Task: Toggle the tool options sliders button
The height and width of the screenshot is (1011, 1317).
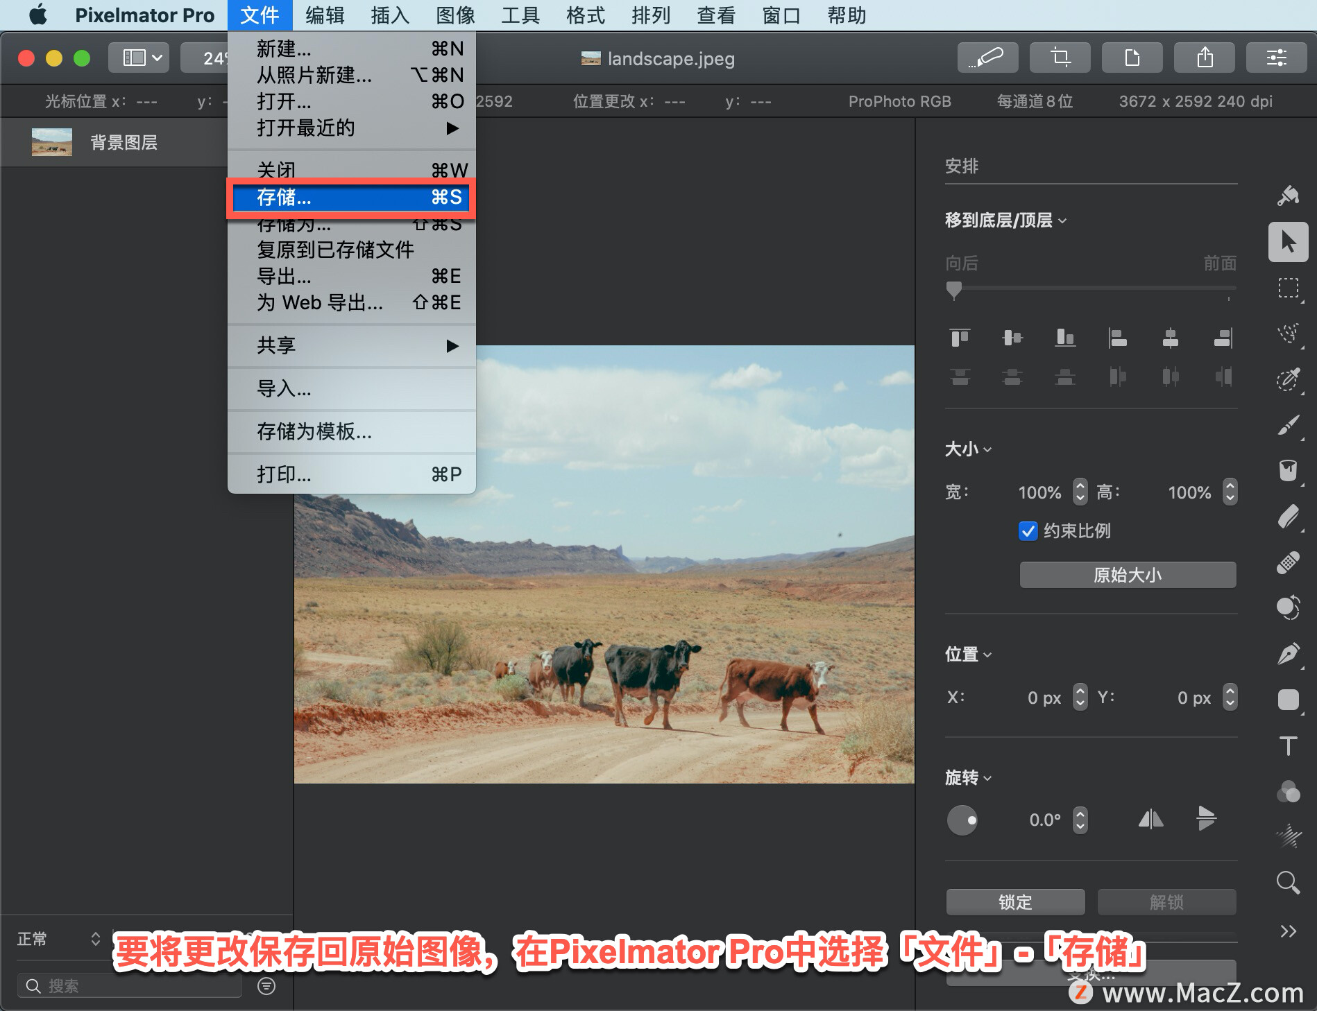Action: 1277,58
